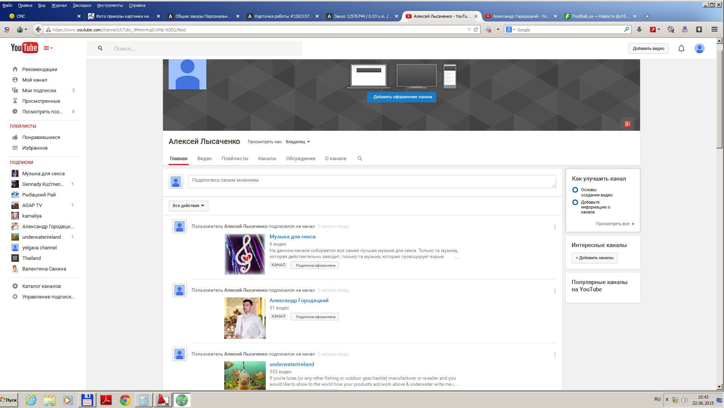Image resolution: width=724 pixels, height=408 pixels.
Task: Open Adobe Reader from the taskbar
Action: [x=106, y=400]
